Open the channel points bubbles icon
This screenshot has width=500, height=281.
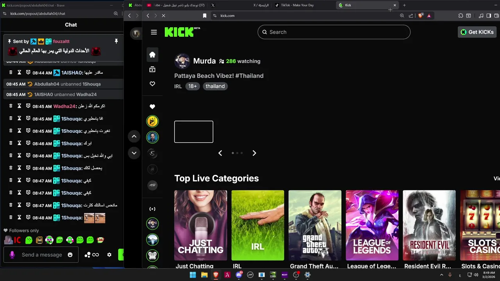(x=87, y=255)
